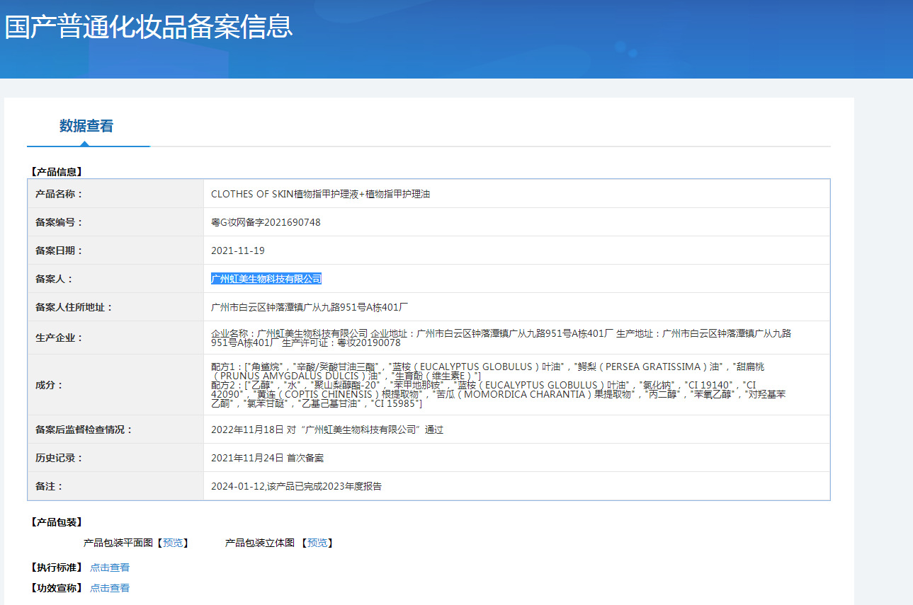
Task: Click the 【产品包装】 section heading
Action: pos(56,522)
